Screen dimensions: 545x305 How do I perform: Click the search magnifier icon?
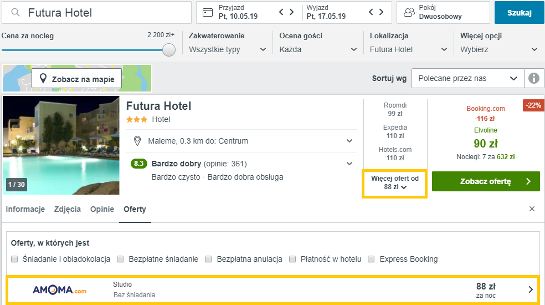coord(16,13)
